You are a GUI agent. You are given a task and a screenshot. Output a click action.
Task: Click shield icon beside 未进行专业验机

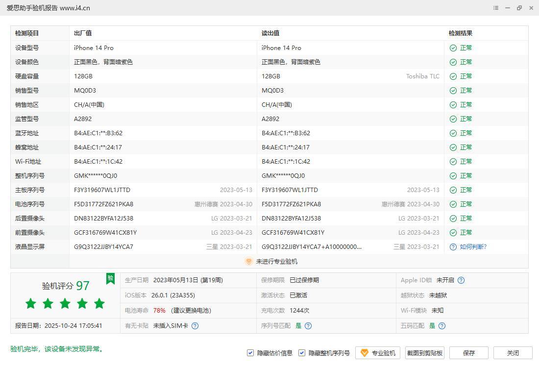pyautogui.click(x=248, y=262)
